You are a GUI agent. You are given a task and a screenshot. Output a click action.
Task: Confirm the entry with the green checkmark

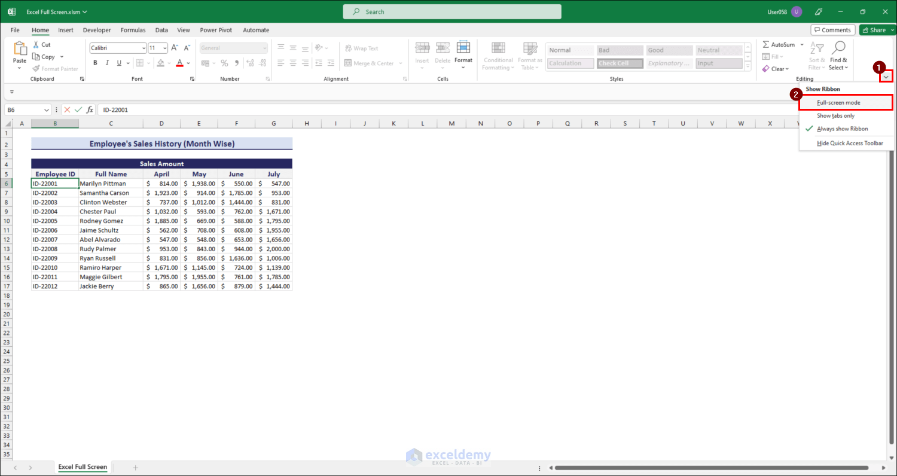point(78,109)
